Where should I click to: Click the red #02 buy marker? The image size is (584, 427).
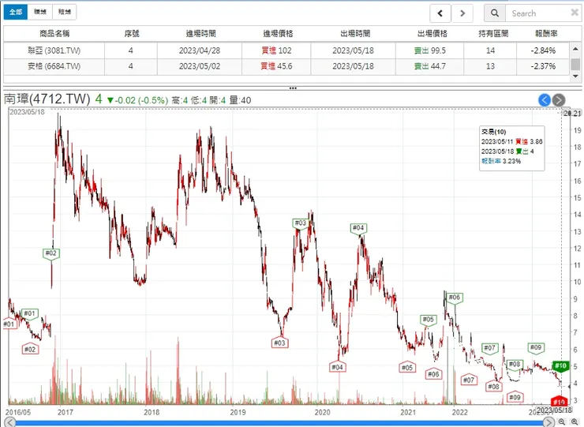(x=30, y=349)
